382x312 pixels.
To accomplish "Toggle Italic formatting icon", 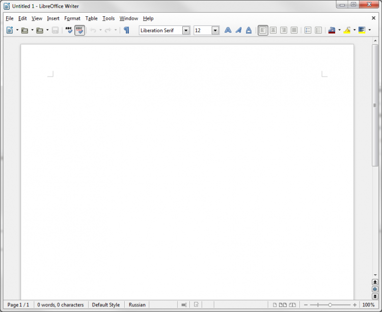I will [238, 30].
